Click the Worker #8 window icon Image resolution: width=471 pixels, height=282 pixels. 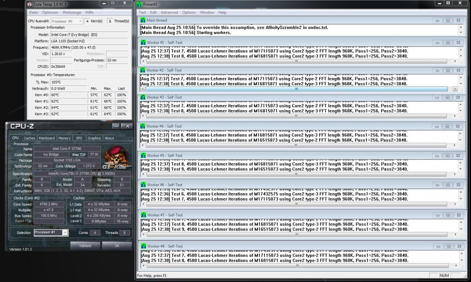pos(143,246)
